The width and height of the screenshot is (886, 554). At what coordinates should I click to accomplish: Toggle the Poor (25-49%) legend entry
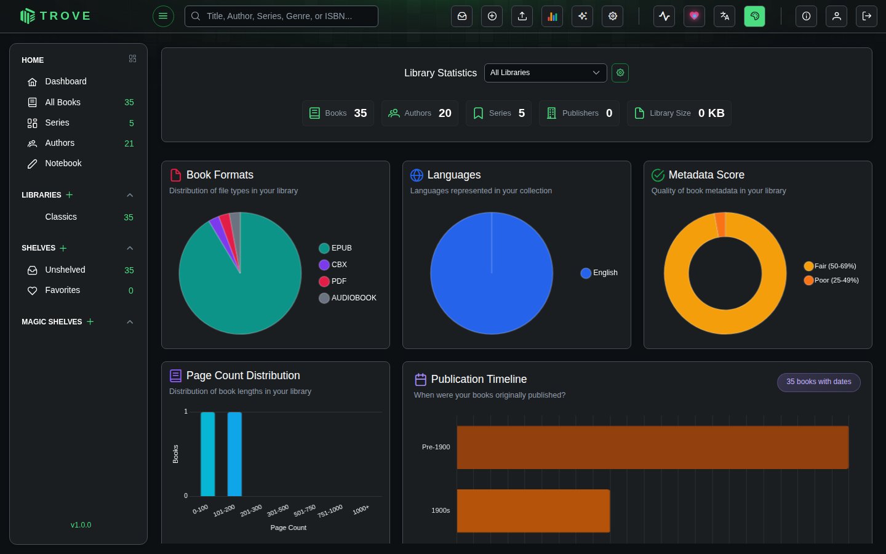[x=831, y=280]
